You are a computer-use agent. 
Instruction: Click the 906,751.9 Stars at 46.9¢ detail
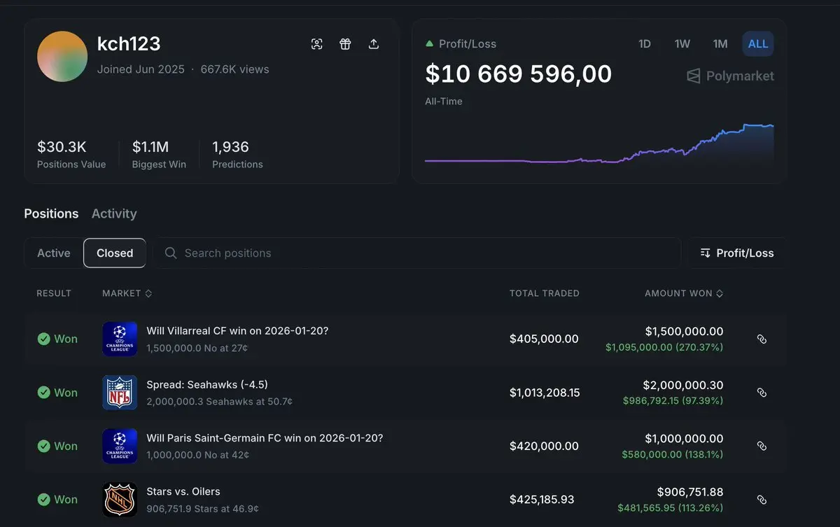point(203,509)
